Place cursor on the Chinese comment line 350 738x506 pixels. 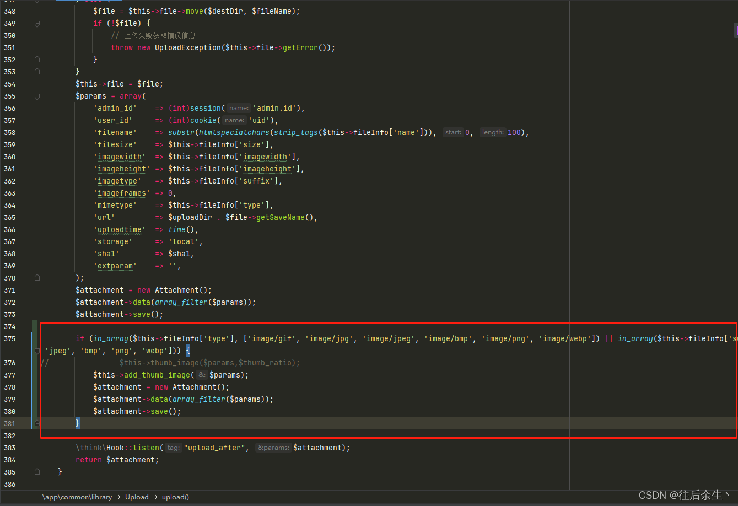coord(153,35)
